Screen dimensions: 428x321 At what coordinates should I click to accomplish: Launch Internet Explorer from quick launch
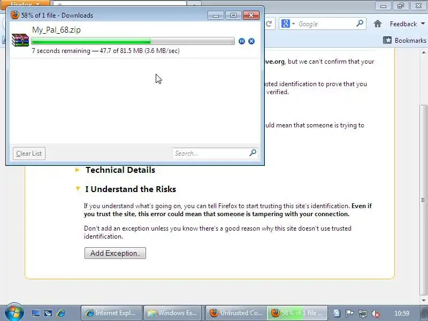60,313
